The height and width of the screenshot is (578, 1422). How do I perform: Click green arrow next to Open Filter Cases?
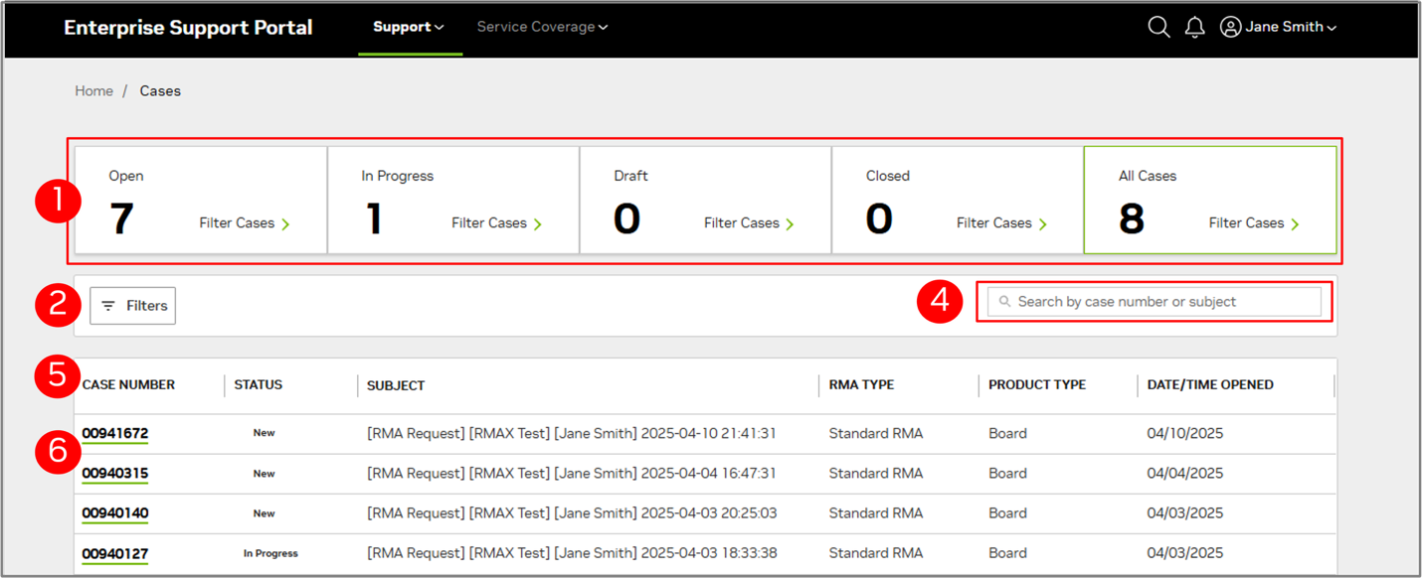pos(286,224)
